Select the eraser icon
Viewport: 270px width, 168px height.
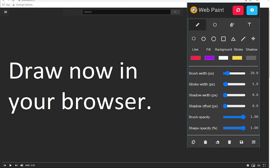(217, 142)
